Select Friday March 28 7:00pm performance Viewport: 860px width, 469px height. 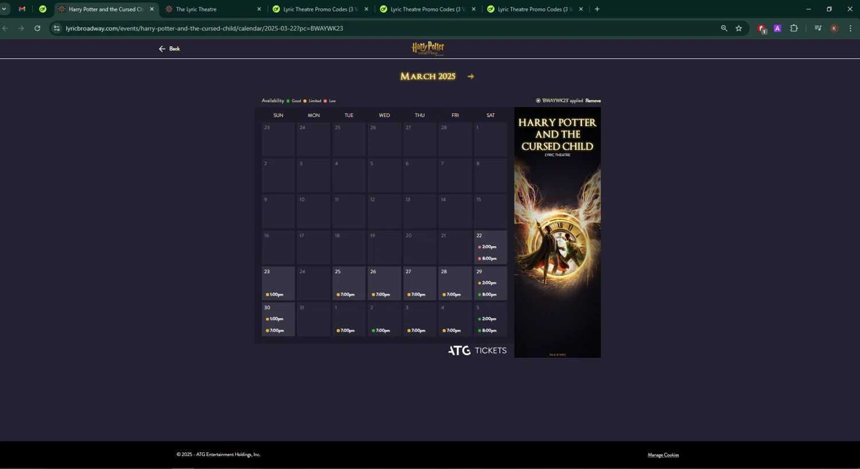452,294
